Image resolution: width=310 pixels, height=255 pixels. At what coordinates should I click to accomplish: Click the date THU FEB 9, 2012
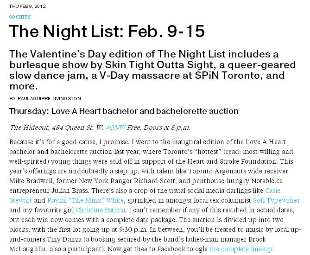27,6
